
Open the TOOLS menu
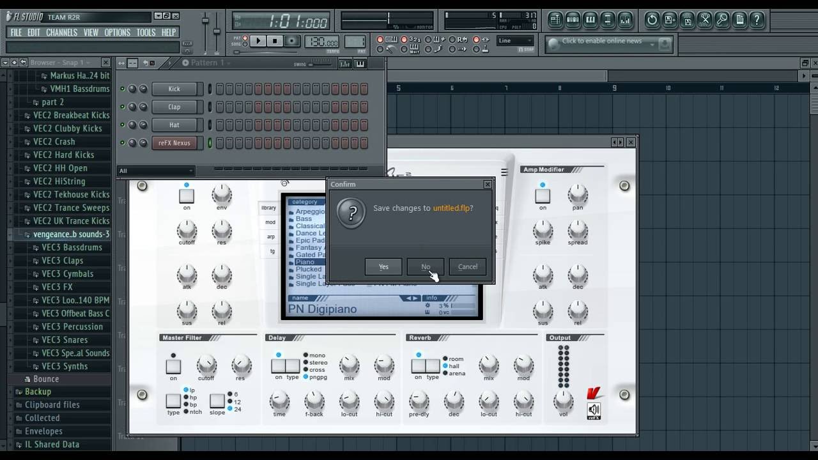click(146, 32)
